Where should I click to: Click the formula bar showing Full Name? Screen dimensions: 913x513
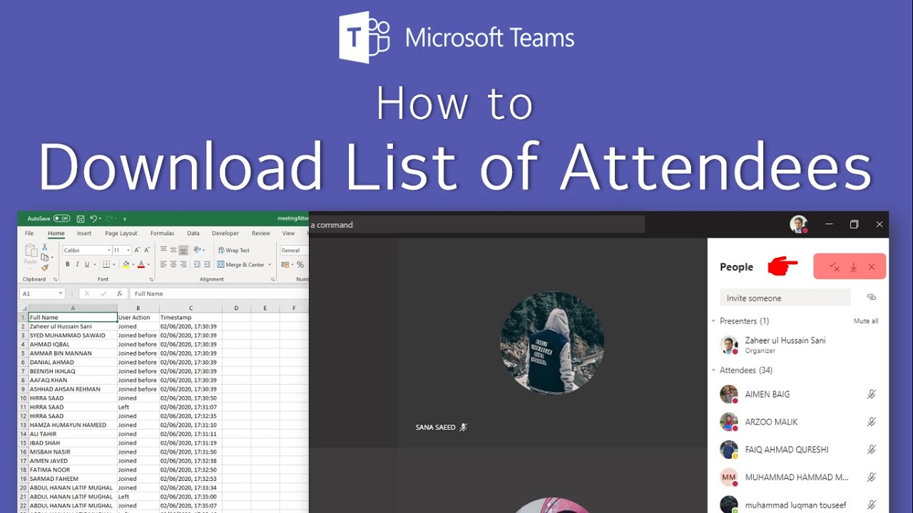pyautogui.click(x=220, y=294)
